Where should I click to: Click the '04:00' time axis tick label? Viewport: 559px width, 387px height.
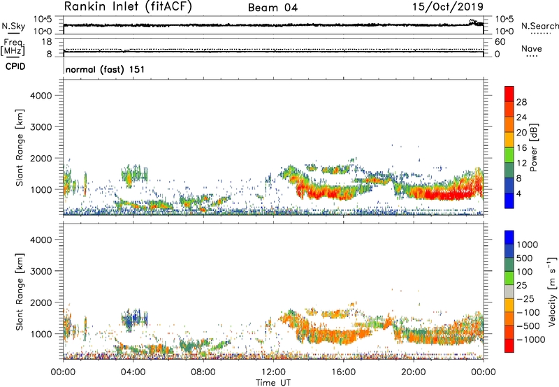(133, 372)
